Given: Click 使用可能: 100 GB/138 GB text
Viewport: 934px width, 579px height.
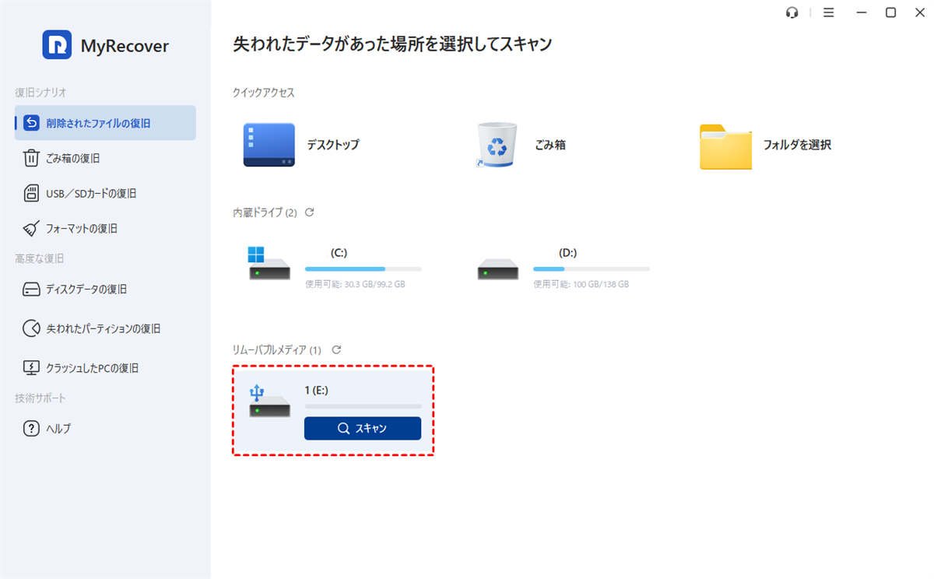Looking at the screenshot, I should pyautogui.click(x=581, y=285).
